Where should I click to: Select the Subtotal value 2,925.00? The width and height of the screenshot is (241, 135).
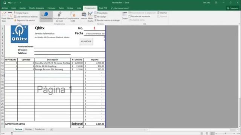click(x=95, y=124)
